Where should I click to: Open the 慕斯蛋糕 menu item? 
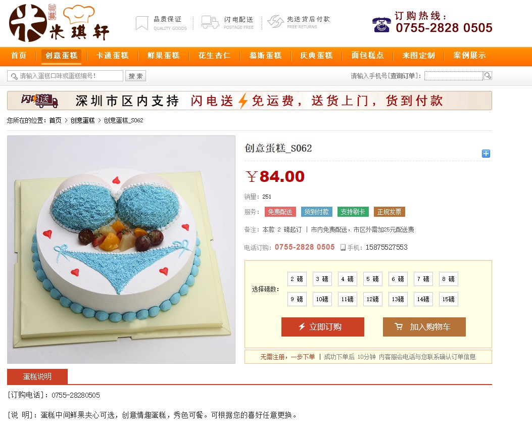pyautogui.click(x=265, y=55)
